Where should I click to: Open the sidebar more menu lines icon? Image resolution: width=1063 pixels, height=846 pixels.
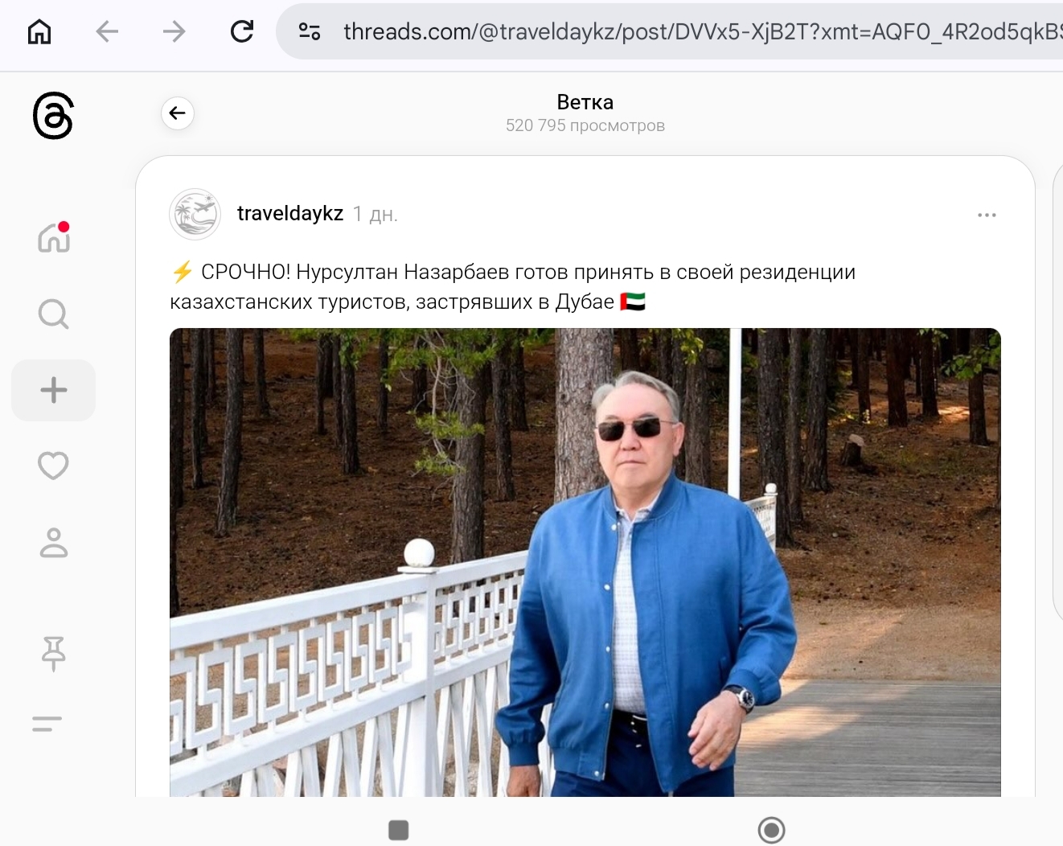pyautogui.click(x=47, y=724)
